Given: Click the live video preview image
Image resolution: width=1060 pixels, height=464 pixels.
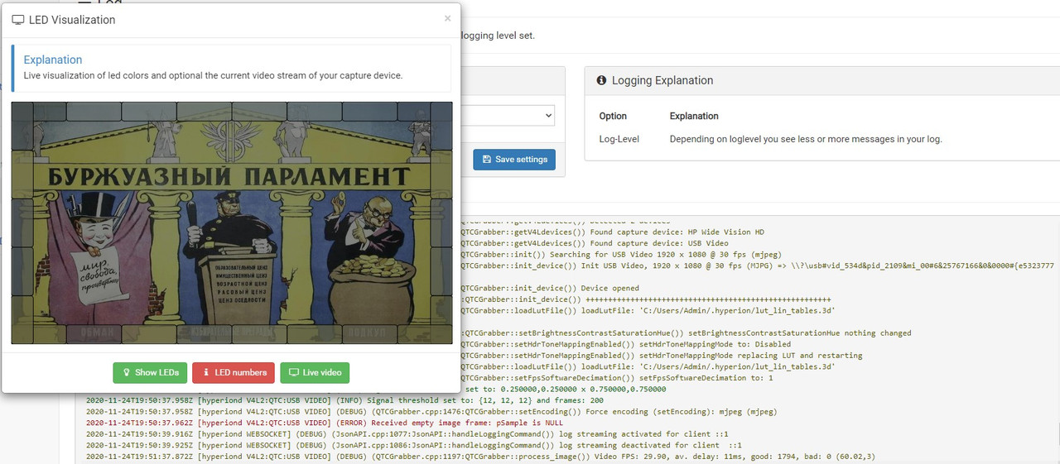Looking at the screenshot, I should point(232,222).
